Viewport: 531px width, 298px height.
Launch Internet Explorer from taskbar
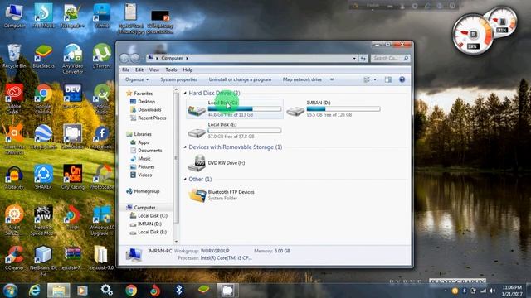[34, 290]
